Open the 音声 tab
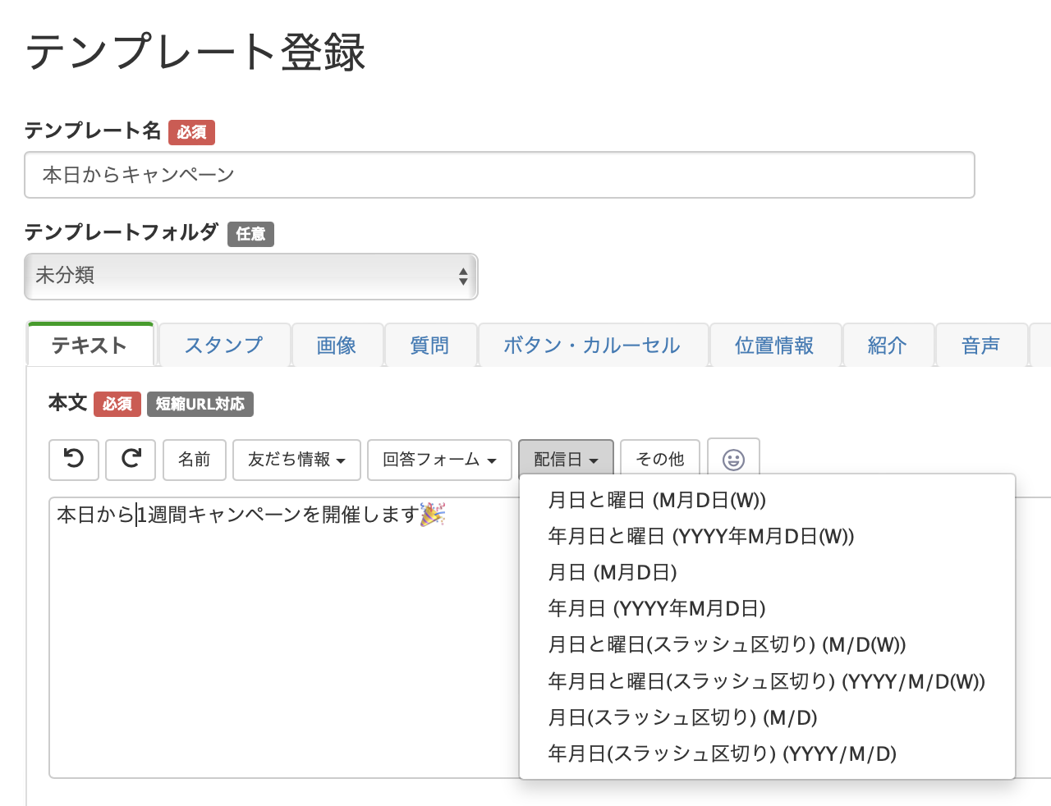This screenshot has height=806, width=1051. [x=981, y=346]
